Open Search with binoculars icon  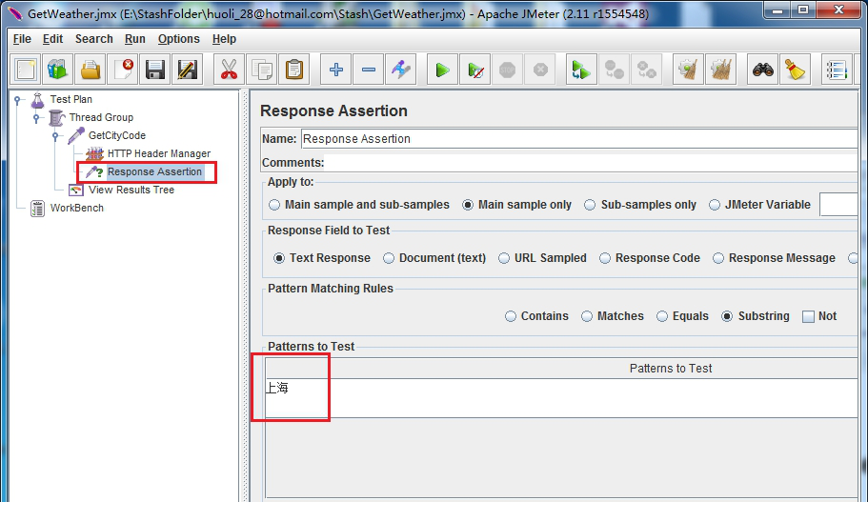click(762, 70)
